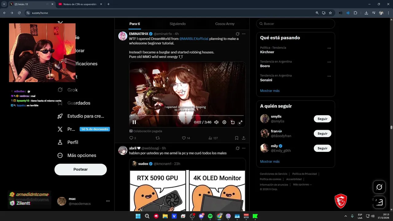
Task: Open Más opciones in the sidebar
Action: tap(77, 155)
